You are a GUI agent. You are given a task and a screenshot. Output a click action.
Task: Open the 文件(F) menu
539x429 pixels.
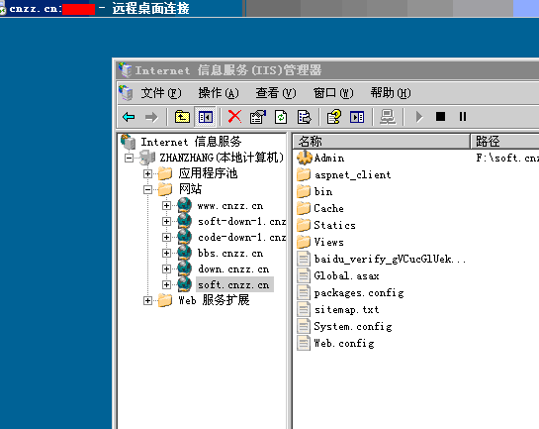(x=161, y=93)
